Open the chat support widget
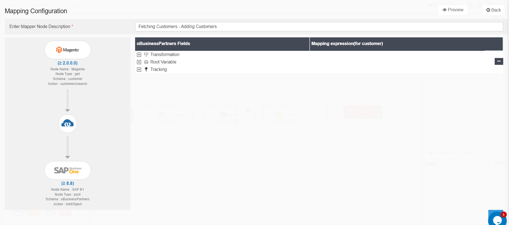The width and height of the screenshot is (509, 225). pyautogui.click(x=497, y=219)
